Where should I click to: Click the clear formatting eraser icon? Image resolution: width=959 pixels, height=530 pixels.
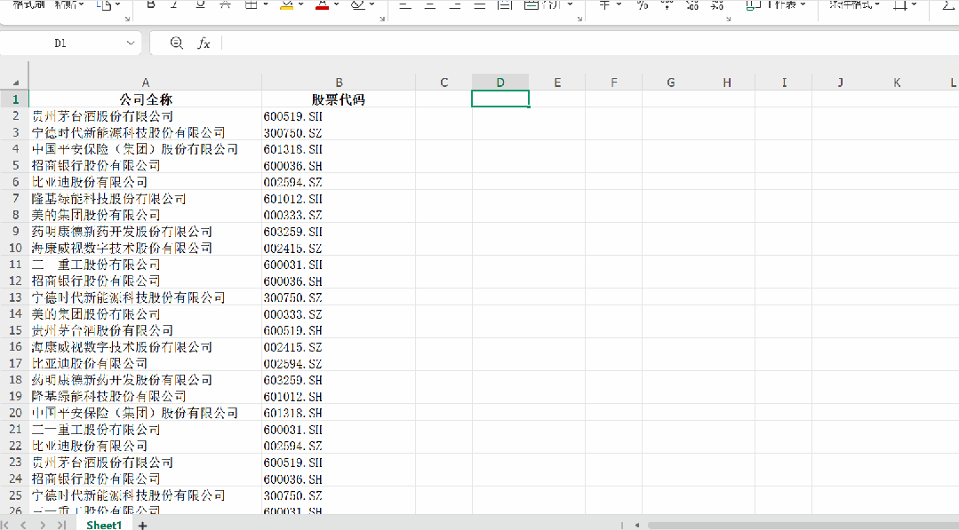tap(358, 5)
